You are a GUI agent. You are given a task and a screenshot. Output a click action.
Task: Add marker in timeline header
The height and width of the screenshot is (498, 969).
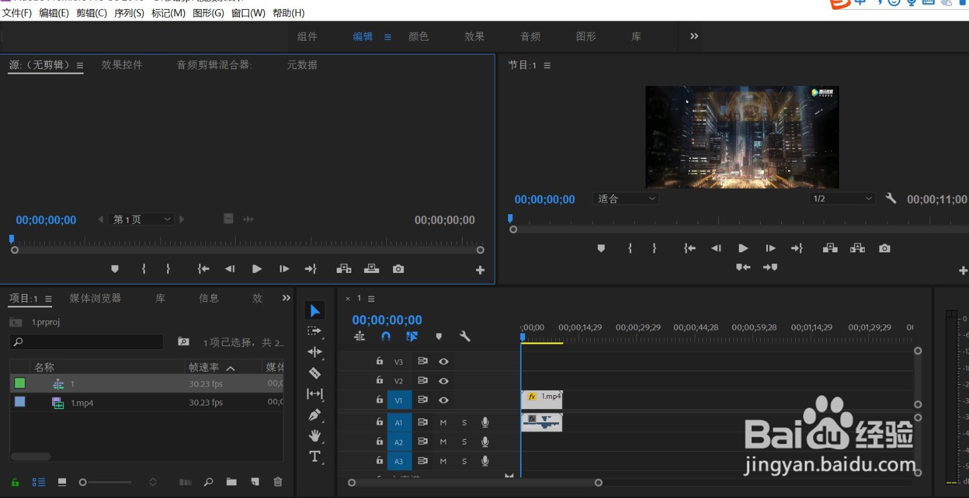[439, 336]
